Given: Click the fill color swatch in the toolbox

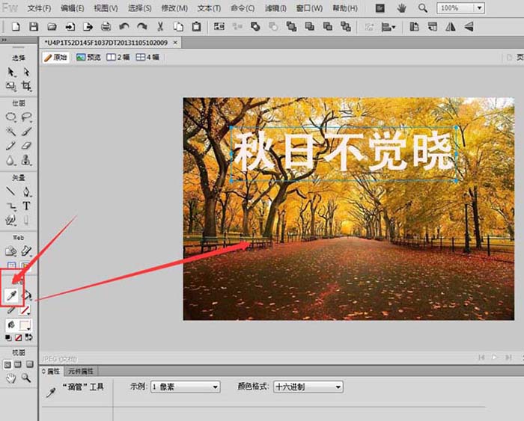Looking at the screenshot, I should pyautogui.click(x=26, y=325).
